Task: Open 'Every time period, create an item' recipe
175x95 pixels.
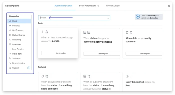Action: point(140,84)
